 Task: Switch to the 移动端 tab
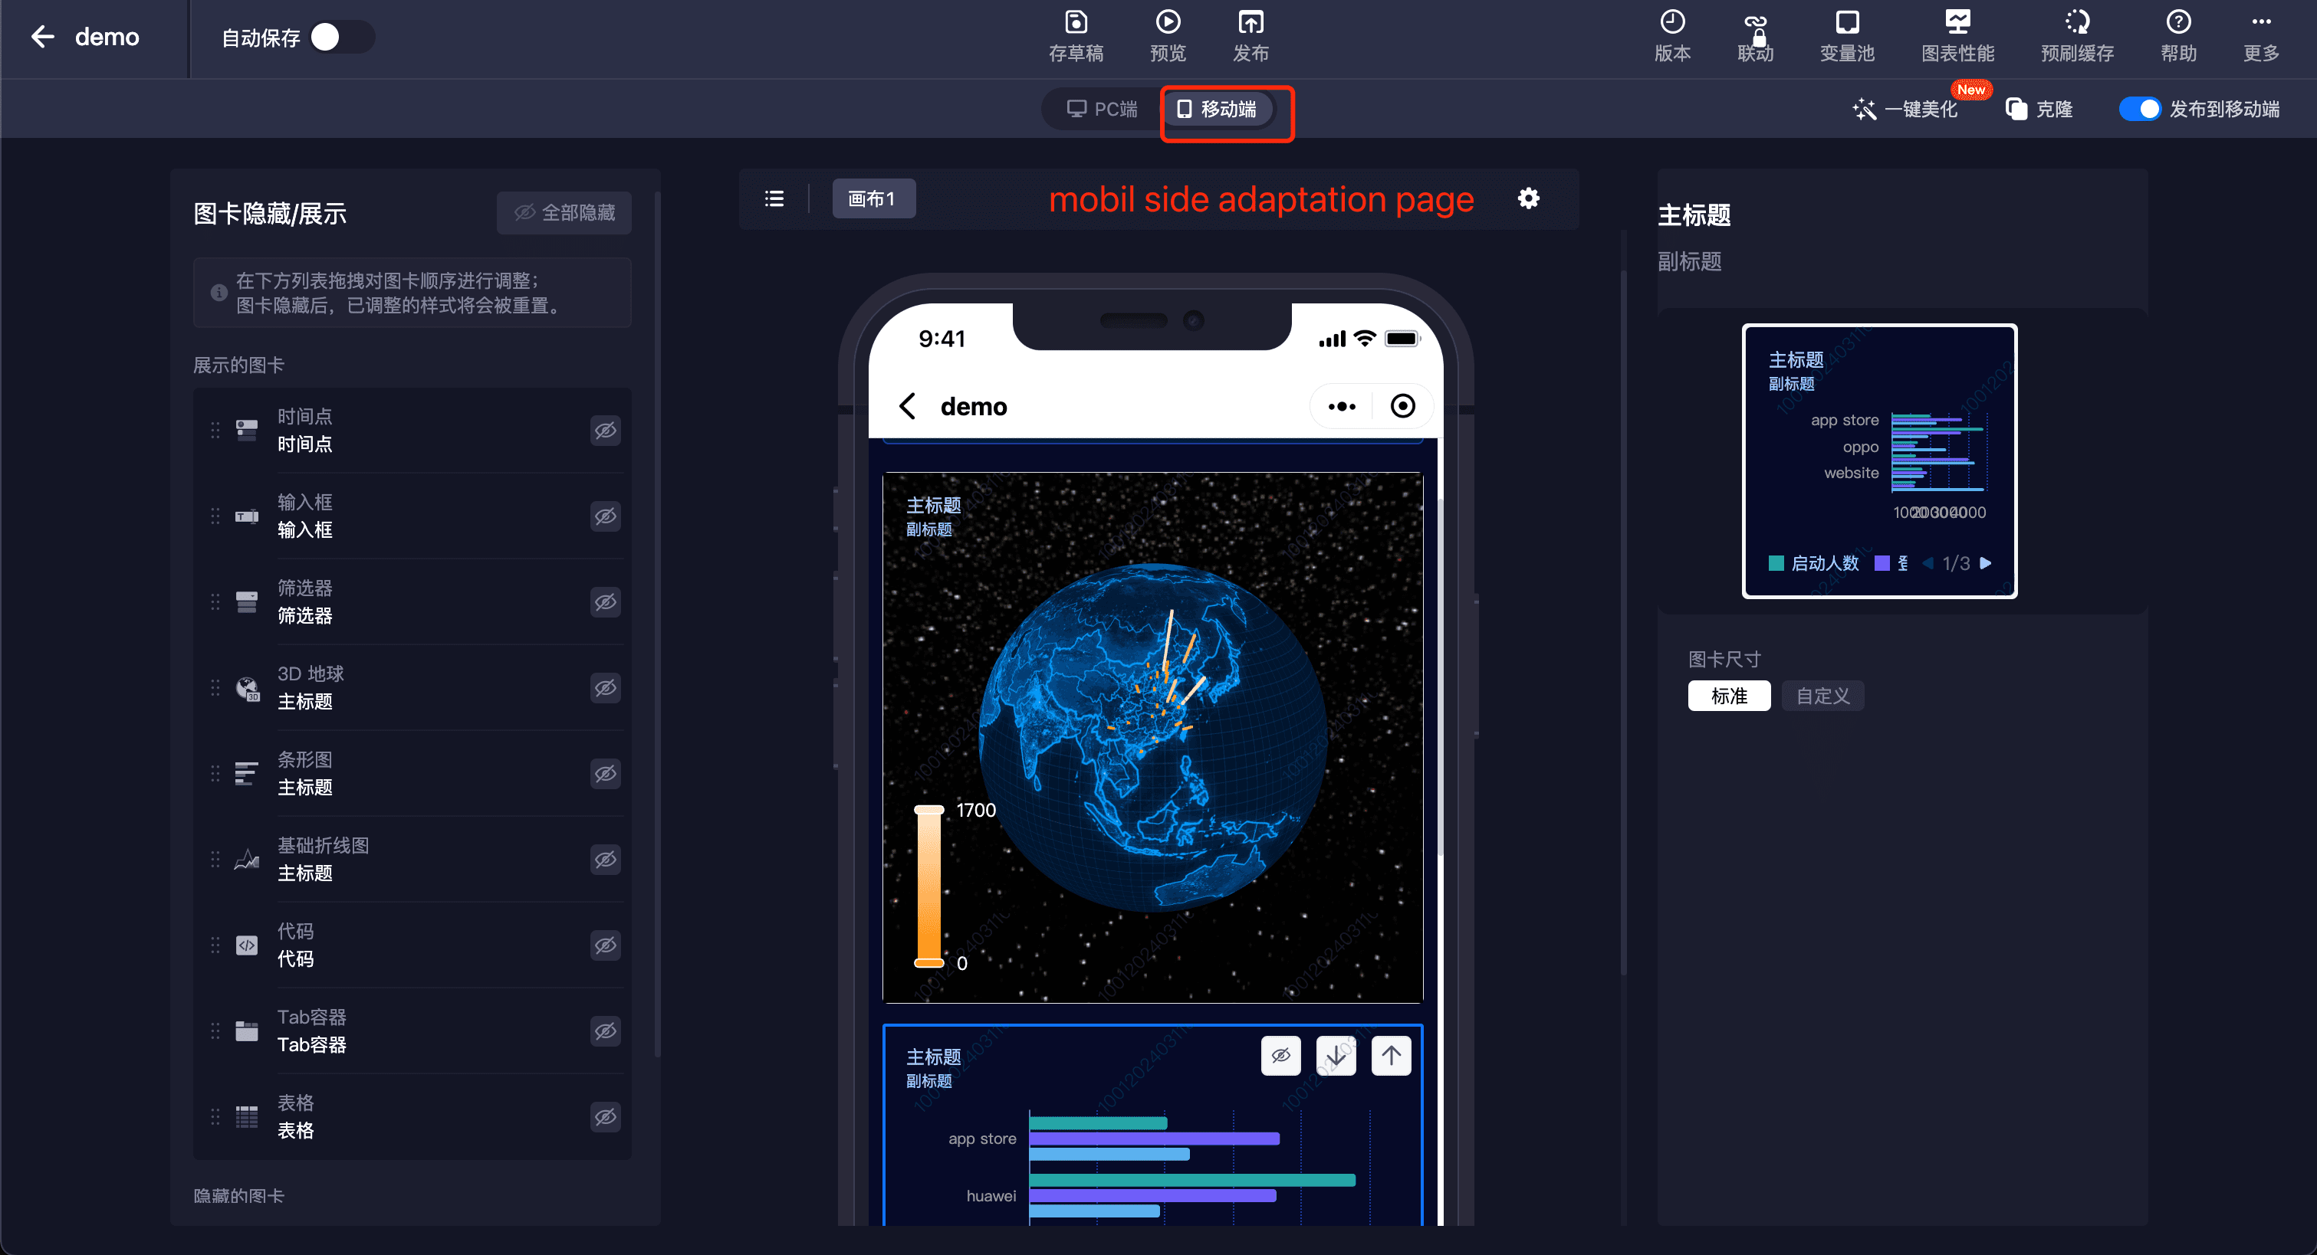tap(1217, 109)
